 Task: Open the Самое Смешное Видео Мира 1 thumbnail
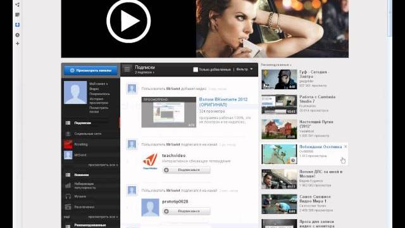279,204
